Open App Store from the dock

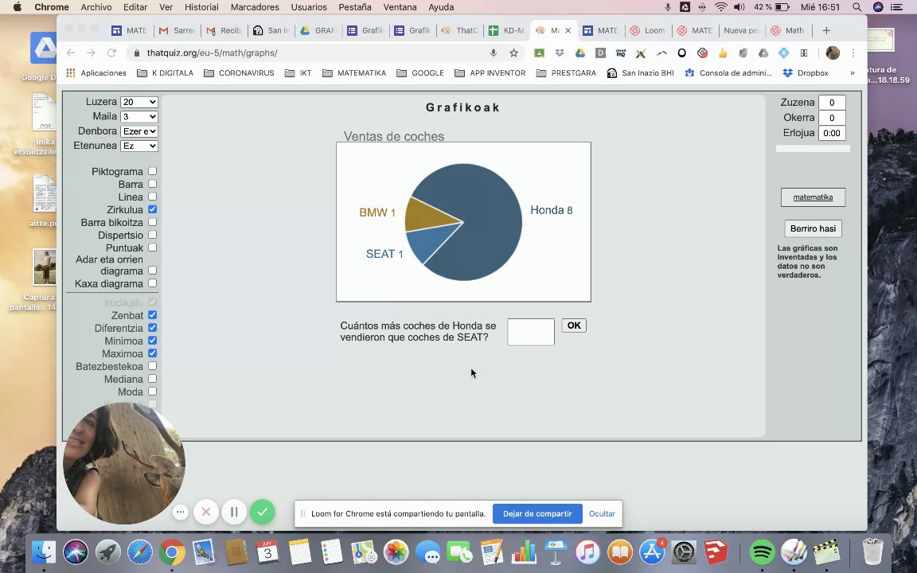coord(651,552)
